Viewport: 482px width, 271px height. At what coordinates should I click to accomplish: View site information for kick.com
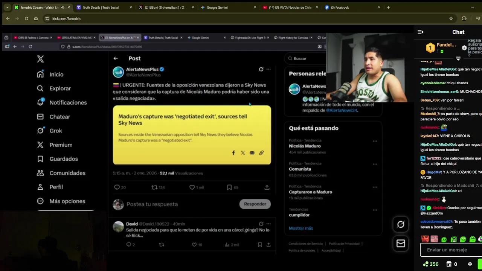pos(47,18)
